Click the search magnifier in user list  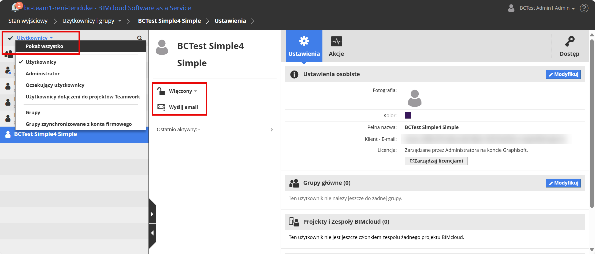[140, 38]
